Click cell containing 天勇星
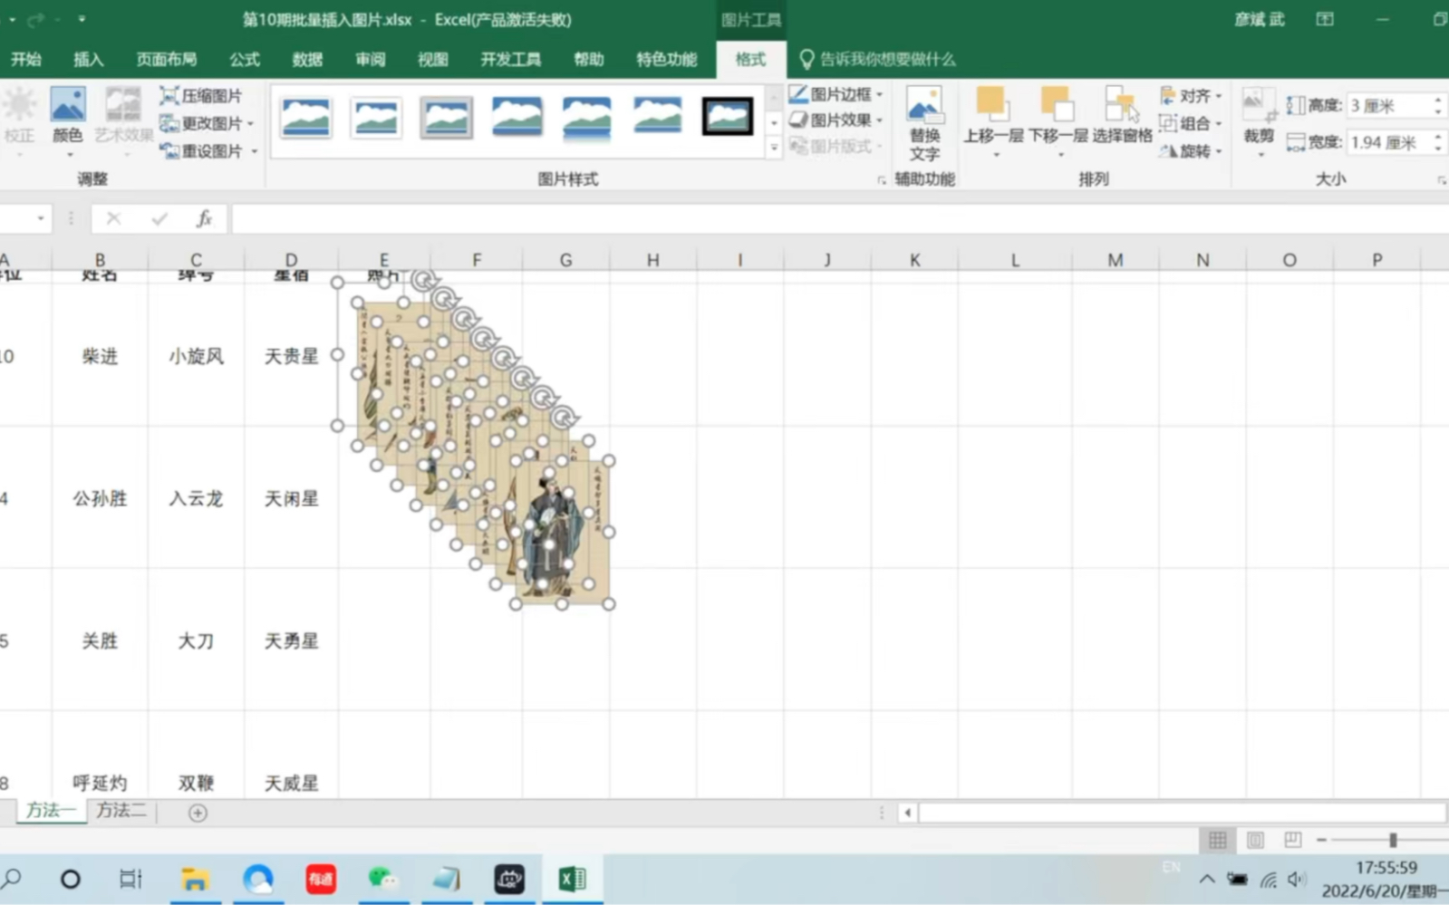This screenshot has width=1449, height=905. (x=291, y=640)
